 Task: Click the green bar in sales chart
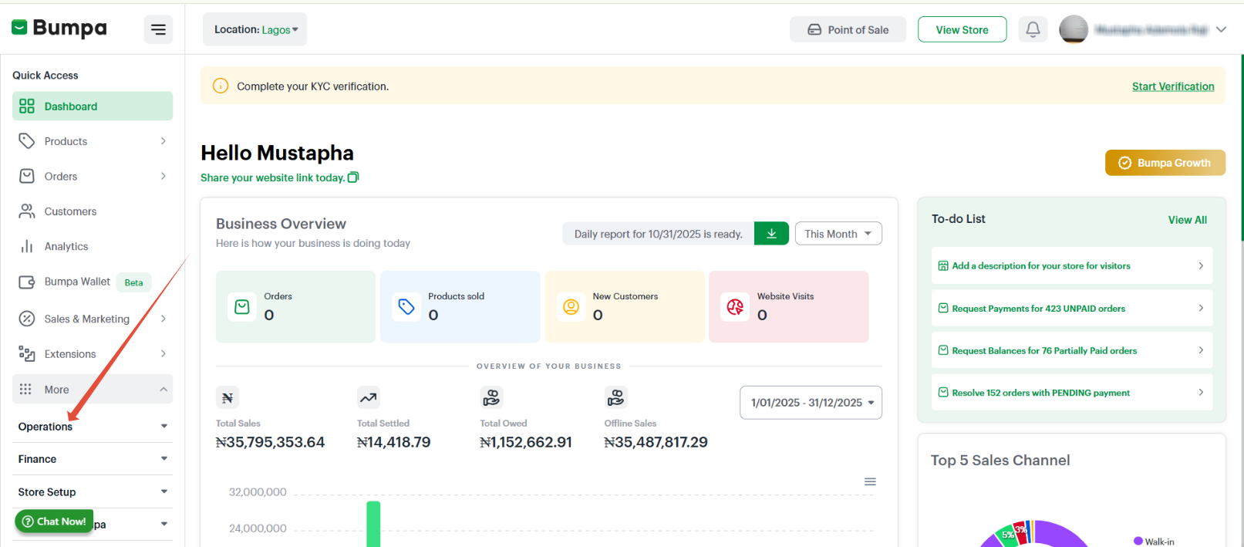373,525
